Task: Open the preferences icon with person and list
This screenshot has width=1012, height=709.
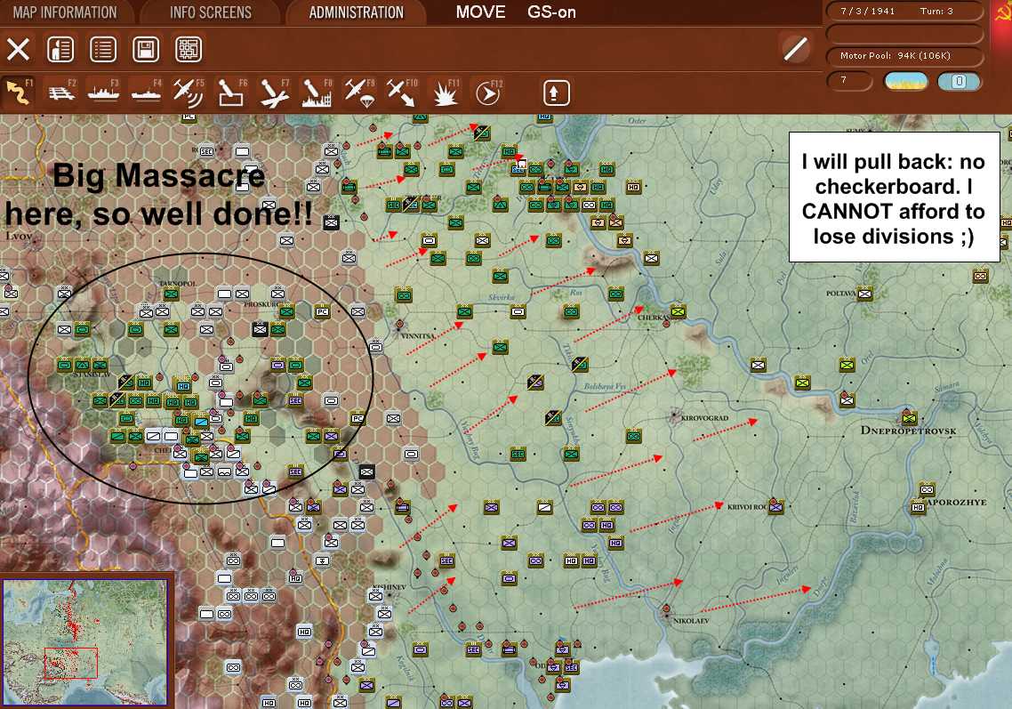Action: click(60, 49)
